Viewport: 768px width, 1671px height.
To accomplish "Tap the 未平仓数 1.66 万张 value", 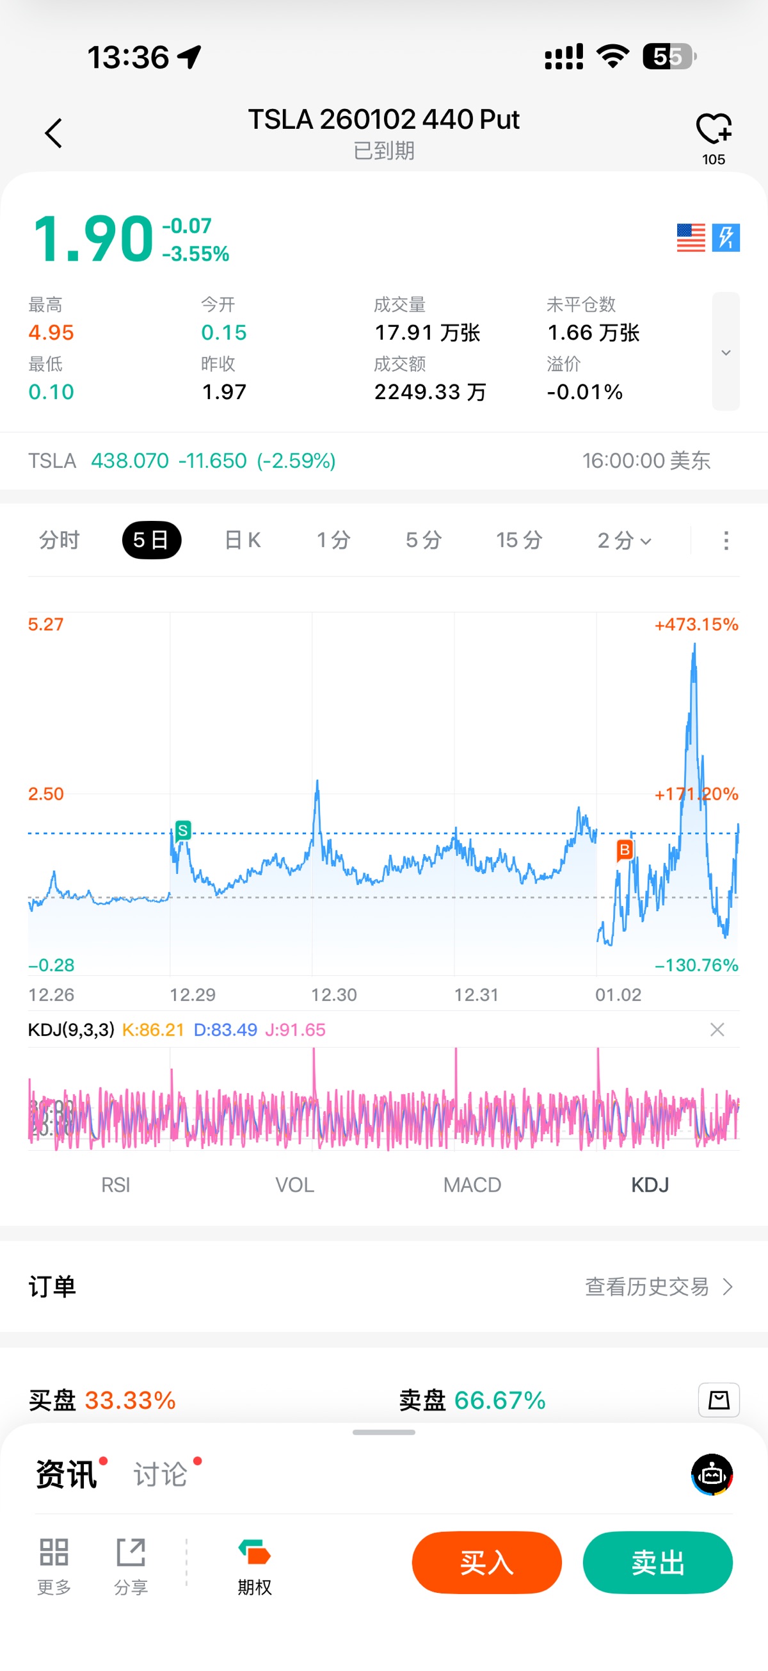I will tap(594, 332).
